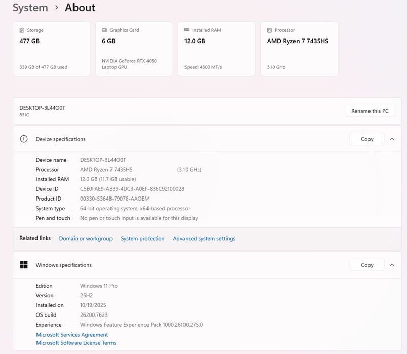Click the Windows logo icon
407x354 pixels.
24,265
